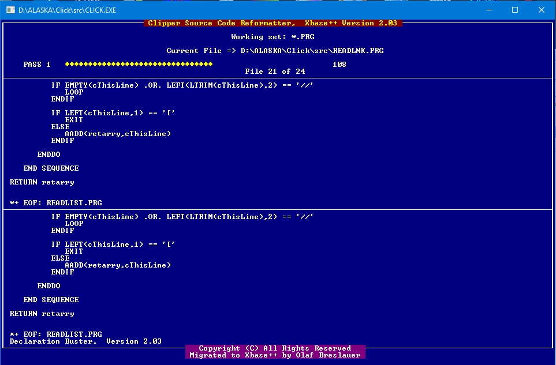The width and height of the screenshot is (556, 365).
Task: Click ENDDO in upper pane
Action: pyautogui.click(x=49, y=155)
